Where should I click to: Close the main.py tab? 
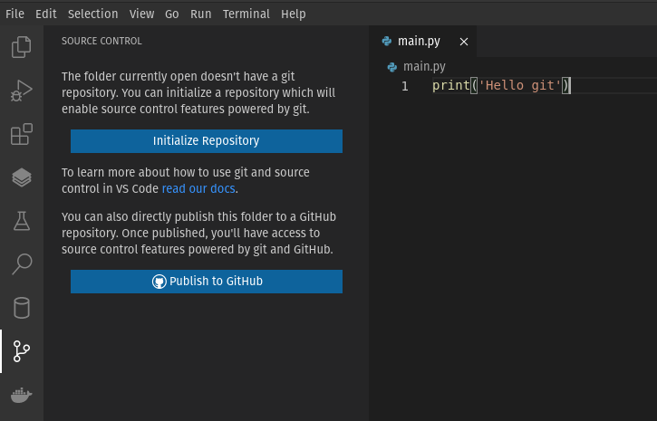[464, 42]
